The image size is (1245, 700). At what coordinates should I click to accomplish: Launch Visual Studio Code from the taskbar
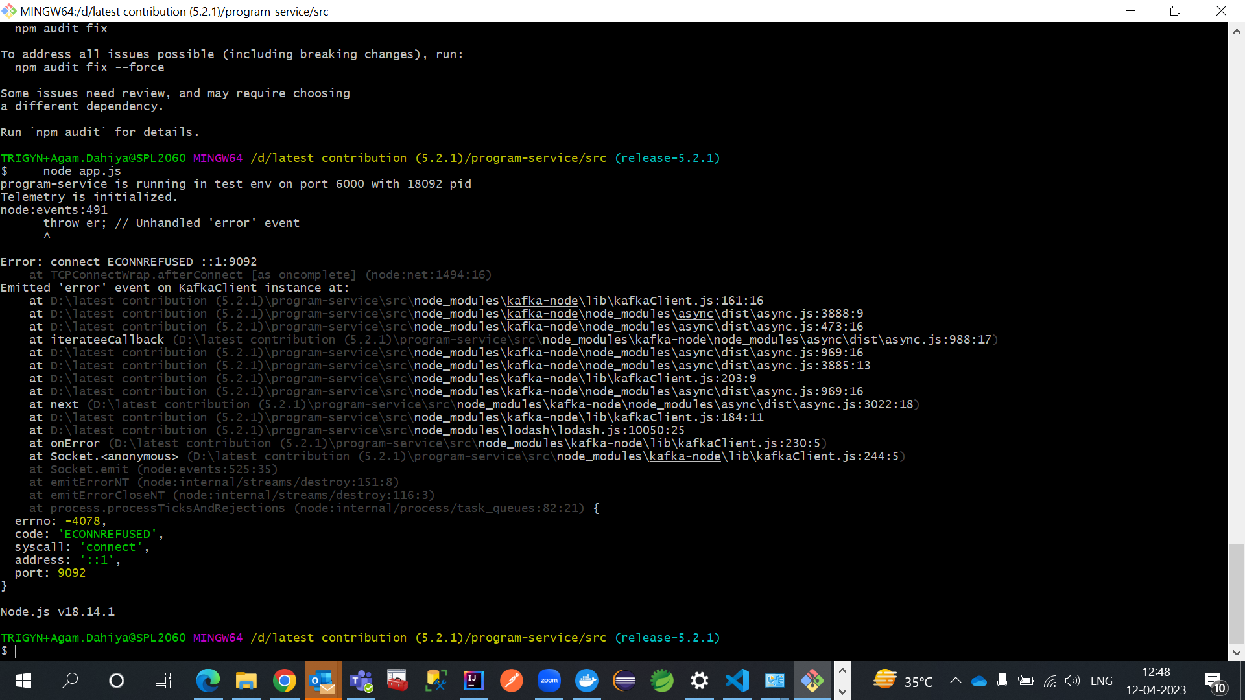[737, 681]
